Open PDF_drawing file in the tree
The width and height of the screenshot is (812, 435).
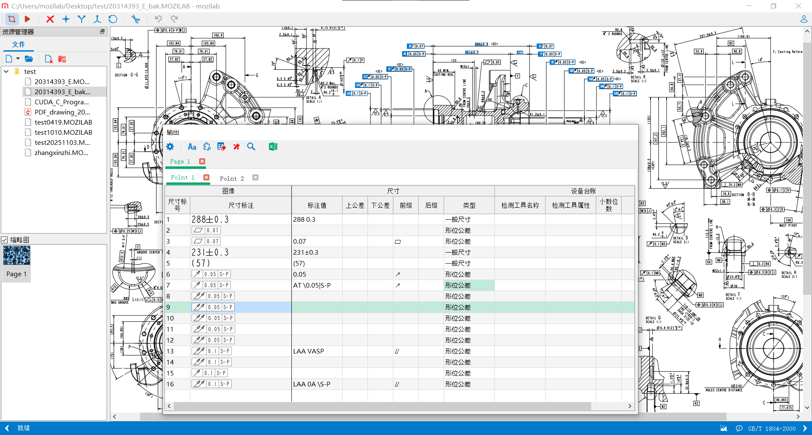pyautogui.click(x=62, y=112)
